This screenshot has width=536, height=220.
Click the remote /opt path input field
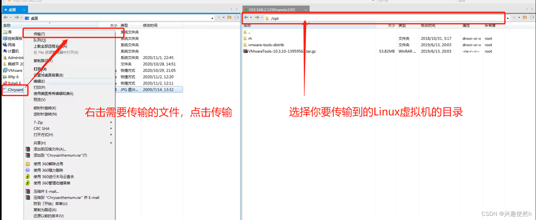[x=385, y=18]
